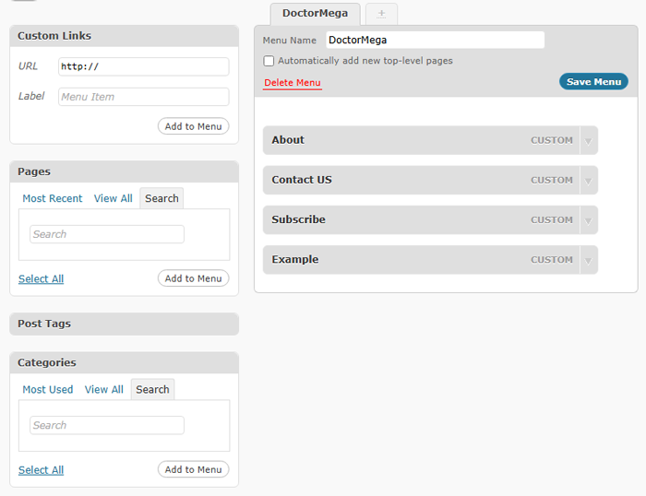
Task: Click the Delete Menu link
Action: (x=293, y=83)
